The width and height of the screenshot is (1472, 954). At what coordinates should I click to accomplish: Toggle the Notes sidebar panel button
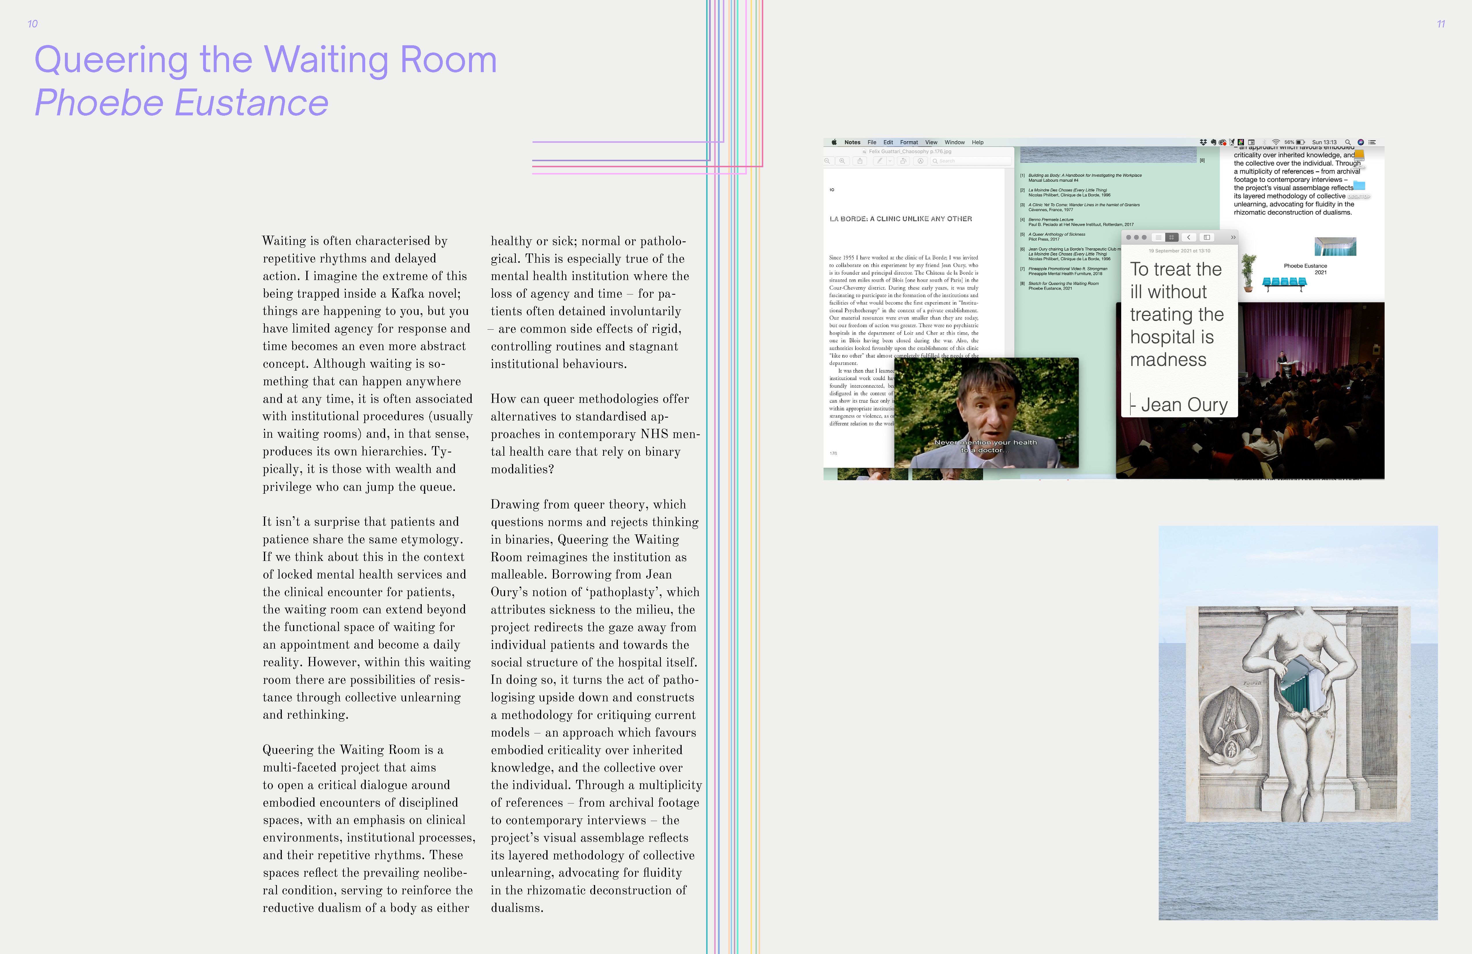coord(1207,237)
